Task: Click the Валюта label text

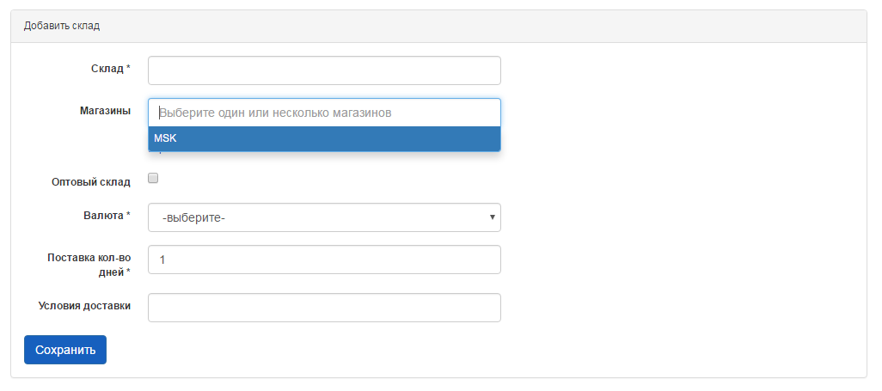Action: pyautogui.click(x=97, y=215)
